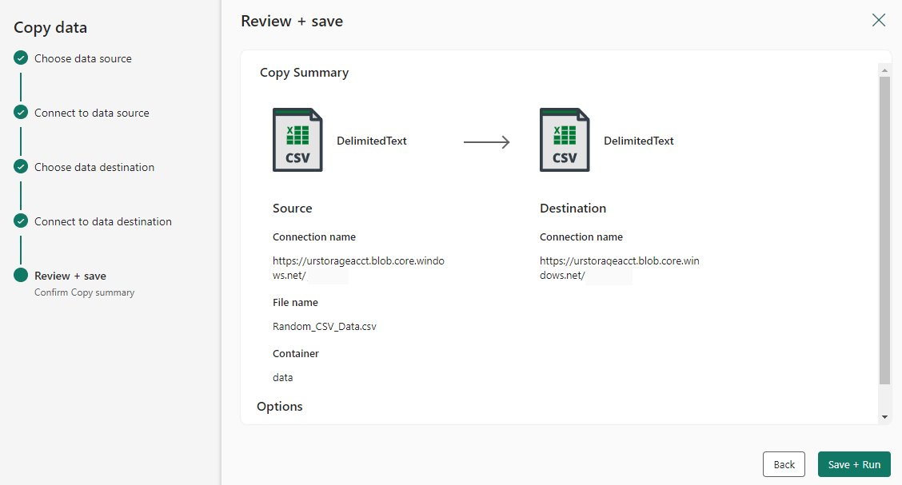Screen dimensions: 902x485
Task: Go to Connect to data source step
Action: 91,113
